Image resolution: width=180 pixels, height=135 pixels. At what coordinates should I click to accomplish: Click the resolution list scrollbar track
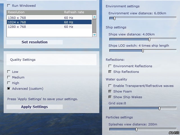coord(94,26)
